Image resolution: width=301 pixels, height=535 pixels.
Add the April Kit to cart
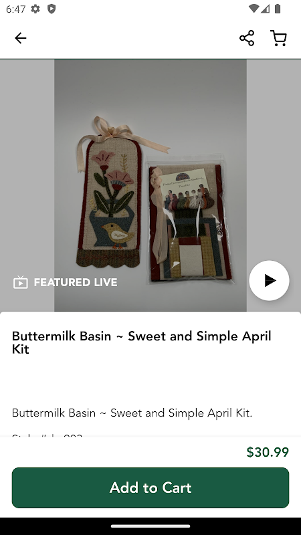click(x=150, y=488)
